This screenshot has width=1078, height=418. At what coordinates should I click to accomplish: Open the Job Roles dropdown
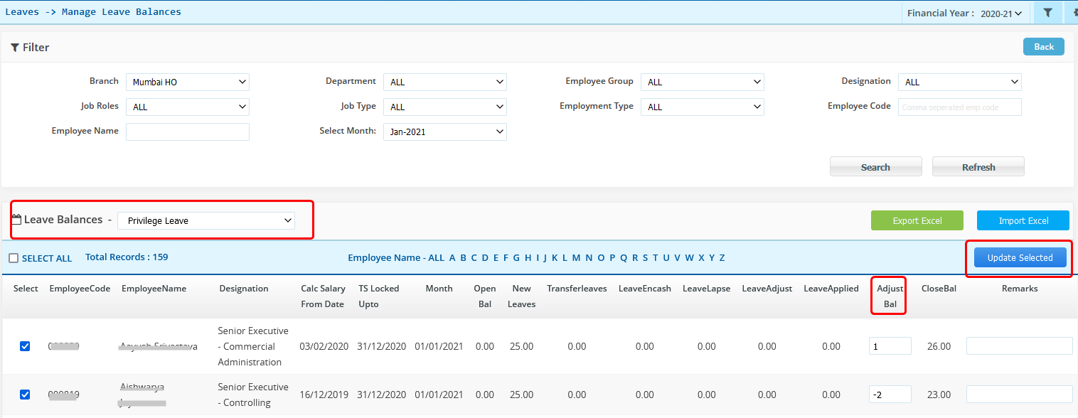tap(188, 107)
